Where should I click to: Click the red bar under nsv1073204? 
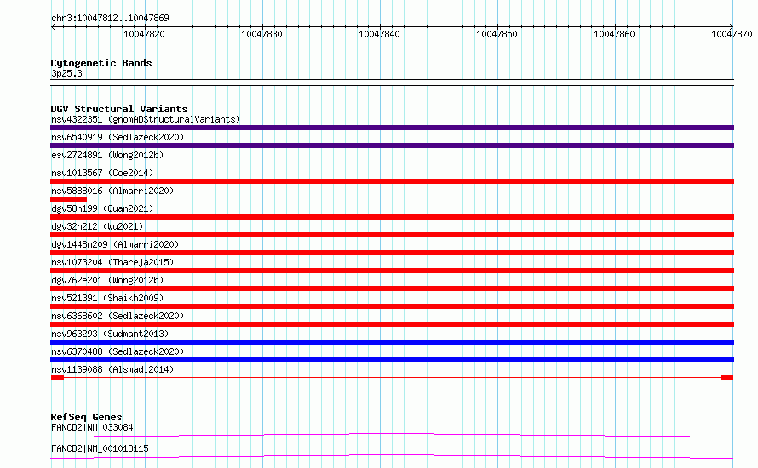(x=392, y=271)
